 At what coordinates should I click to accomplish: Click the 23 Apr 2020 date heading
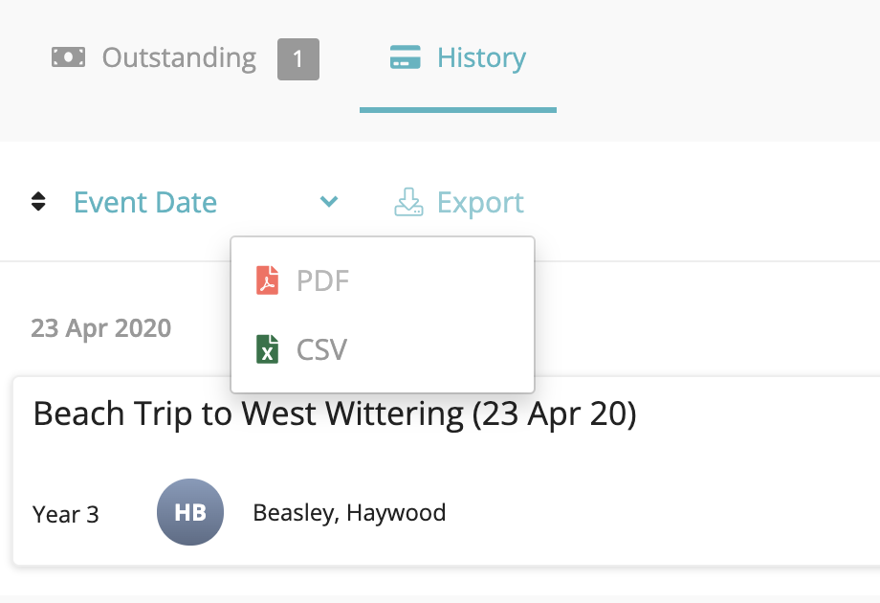click(101, 328)
